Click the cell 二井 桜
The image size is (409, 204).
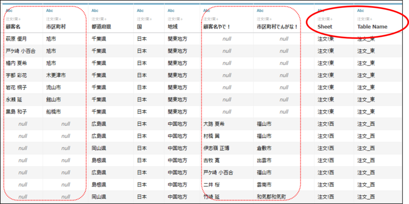[212, 185]
